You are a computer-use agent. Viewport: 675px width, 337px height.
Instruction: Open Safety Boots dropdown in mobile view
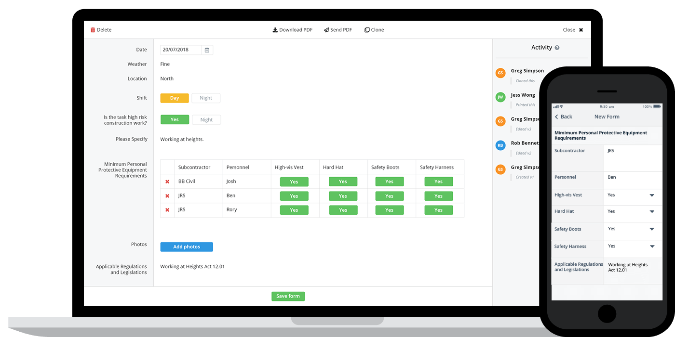[652, 230]
